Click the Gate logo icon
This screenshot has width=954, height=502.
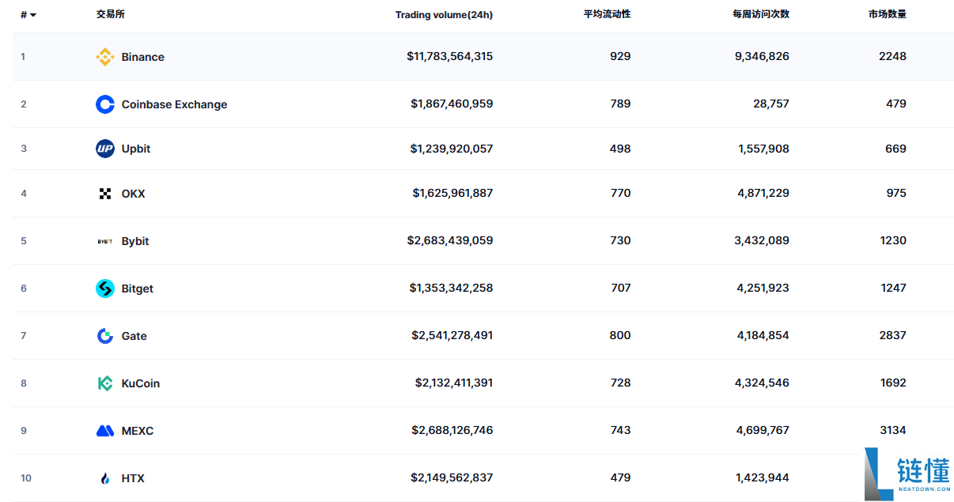click(105, 336)
